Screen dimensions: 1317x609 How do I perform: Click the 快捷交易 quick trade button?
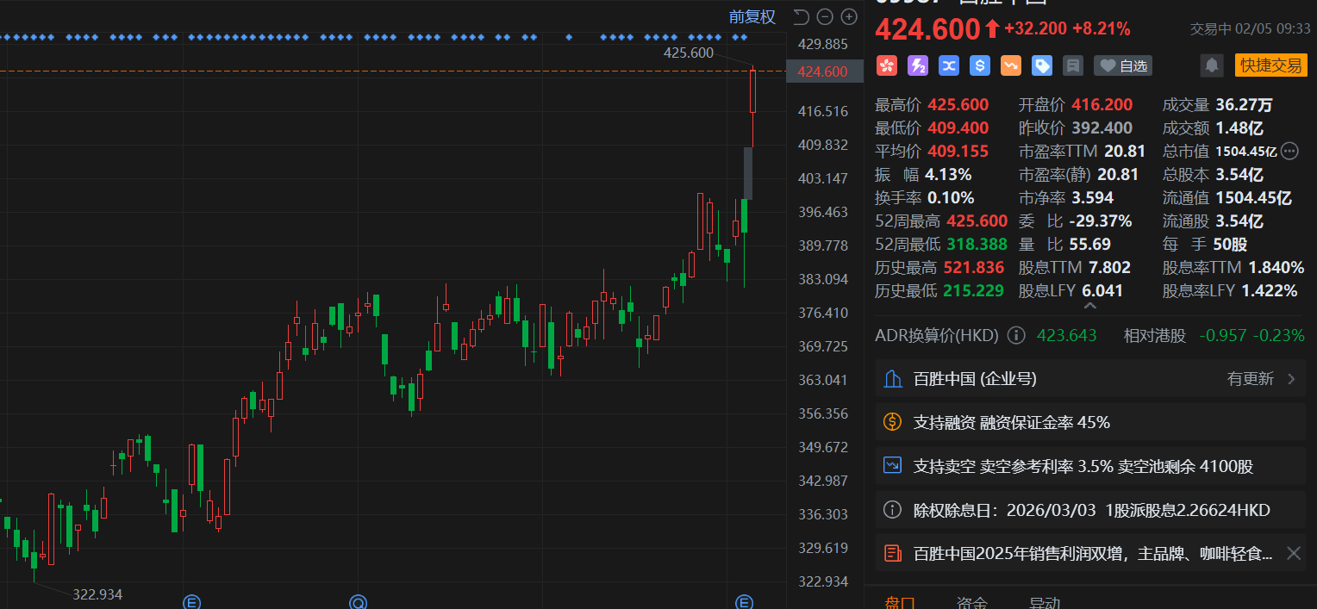tap(1272, 65)
